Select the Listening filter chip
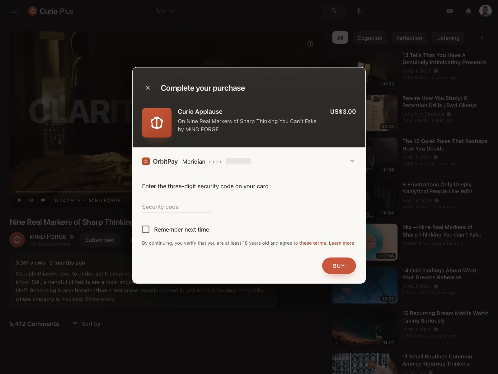 pos(448,38)
